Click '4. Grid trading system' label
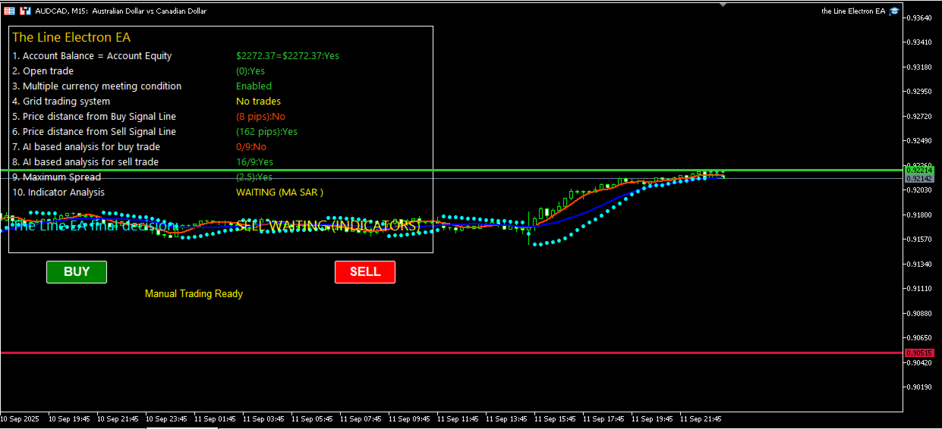This screenshot has width=942, height=429. 61,102
